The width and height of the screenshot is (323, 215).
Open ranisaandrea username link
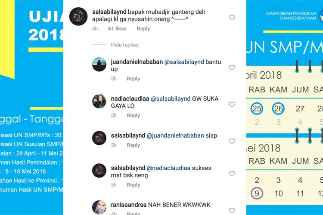point(128,205)
